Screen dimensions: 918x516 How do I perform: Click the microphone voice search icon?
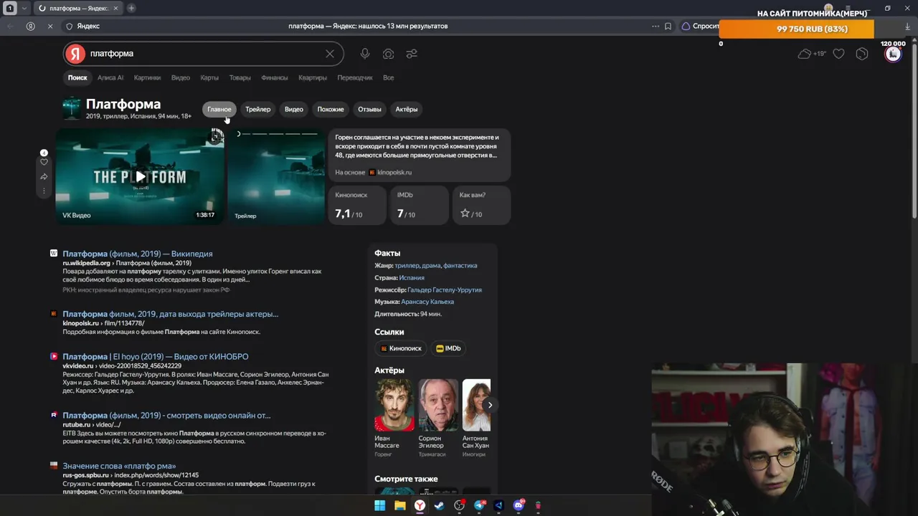365,54
